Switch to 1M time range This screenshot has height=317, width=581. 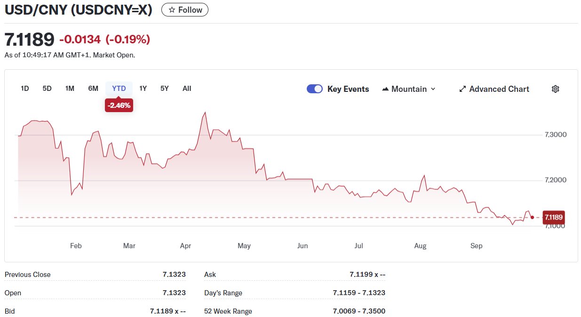coord(70,89)
